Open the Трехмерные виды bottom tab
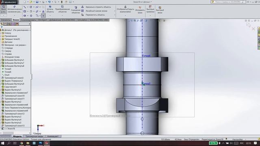 [x=34, y=136]
